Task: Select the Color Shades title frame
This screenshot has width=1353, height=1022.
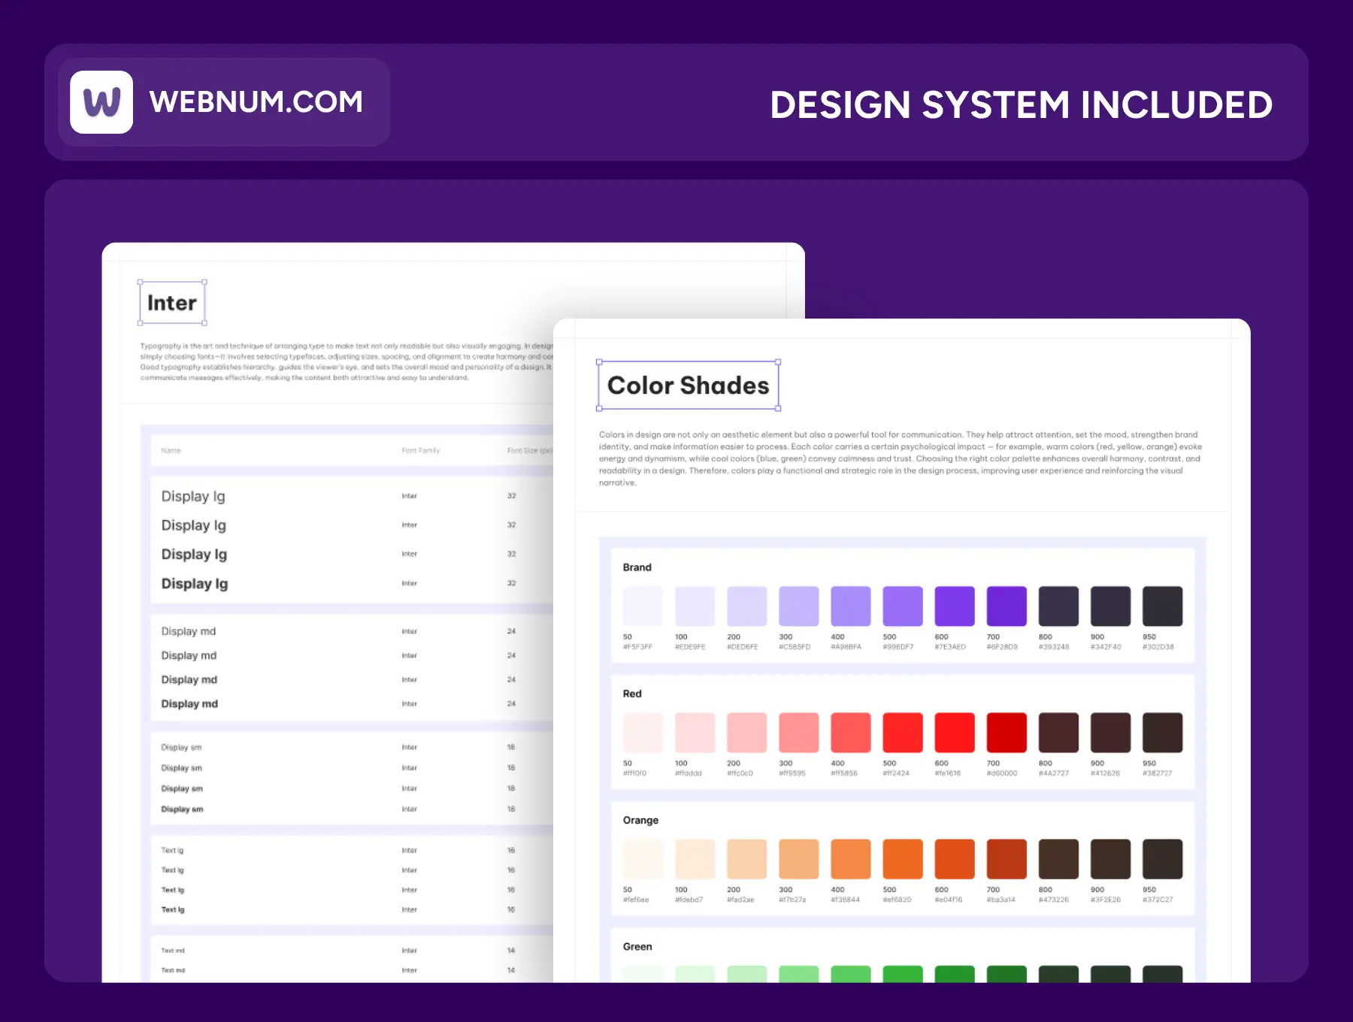Action: pyautogui.click(x=688, y=386)
